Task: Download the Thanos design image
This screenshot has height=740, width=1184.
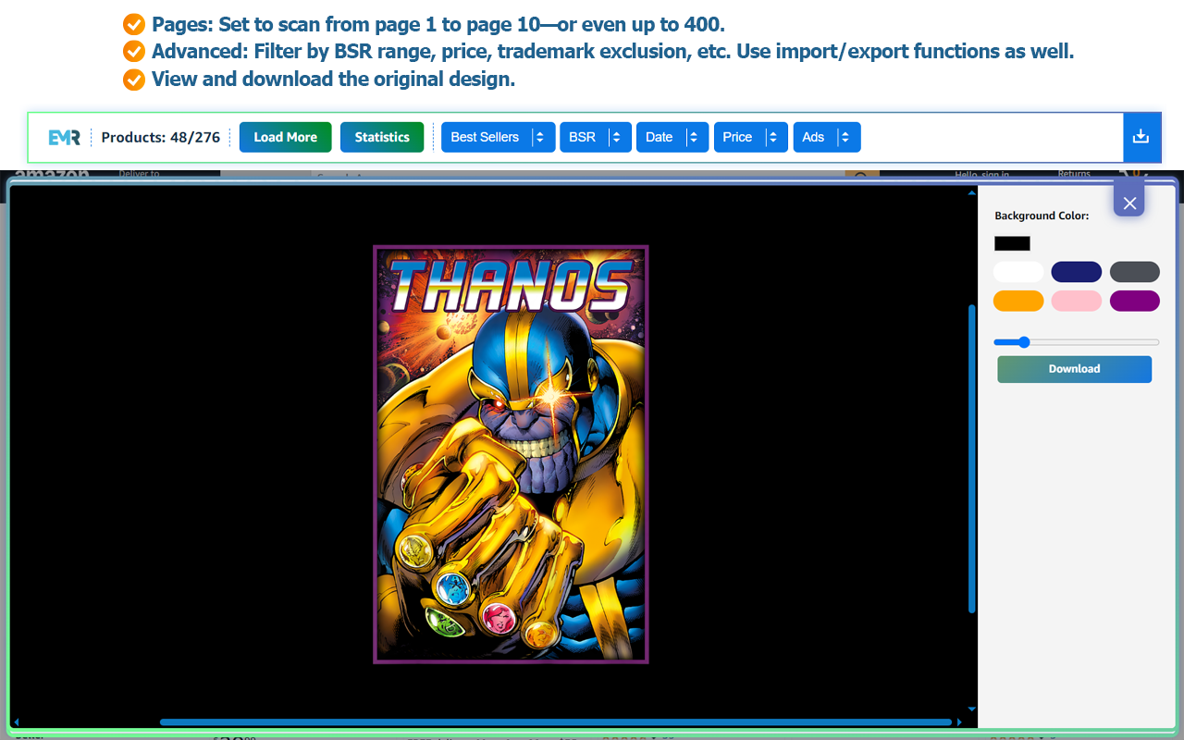Action: (x=1074, y=369)
